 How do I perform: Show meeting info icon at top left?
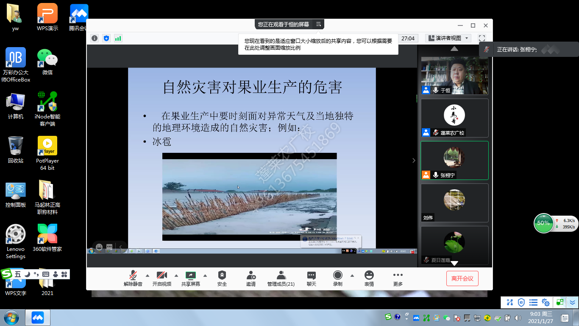click(x=95, y=38)
